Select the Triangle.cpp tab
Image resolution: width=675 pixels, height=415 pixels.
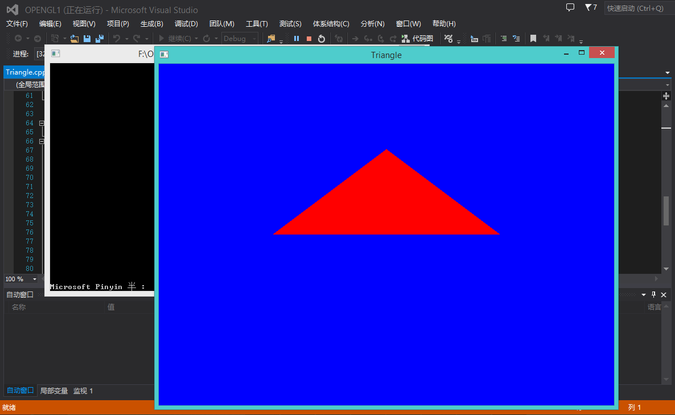(x=24, y=72)
